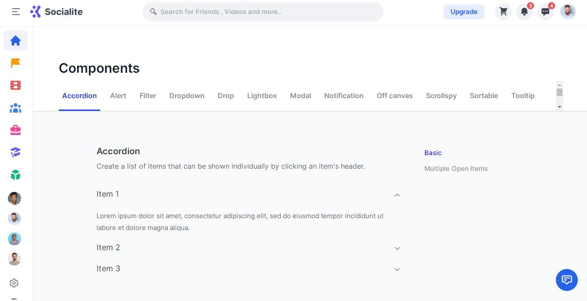Open the shopping cart icon
587x301 pixels.
tap(503, 12)
